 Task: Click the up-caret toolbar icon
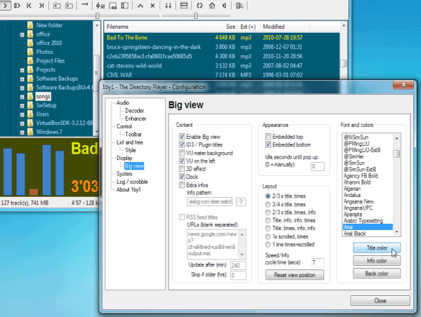[141, 6]
